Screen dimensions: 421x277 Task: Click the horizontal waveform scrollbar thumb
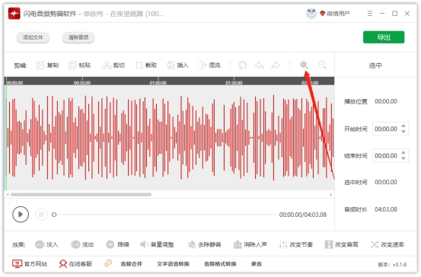point(81,194)
